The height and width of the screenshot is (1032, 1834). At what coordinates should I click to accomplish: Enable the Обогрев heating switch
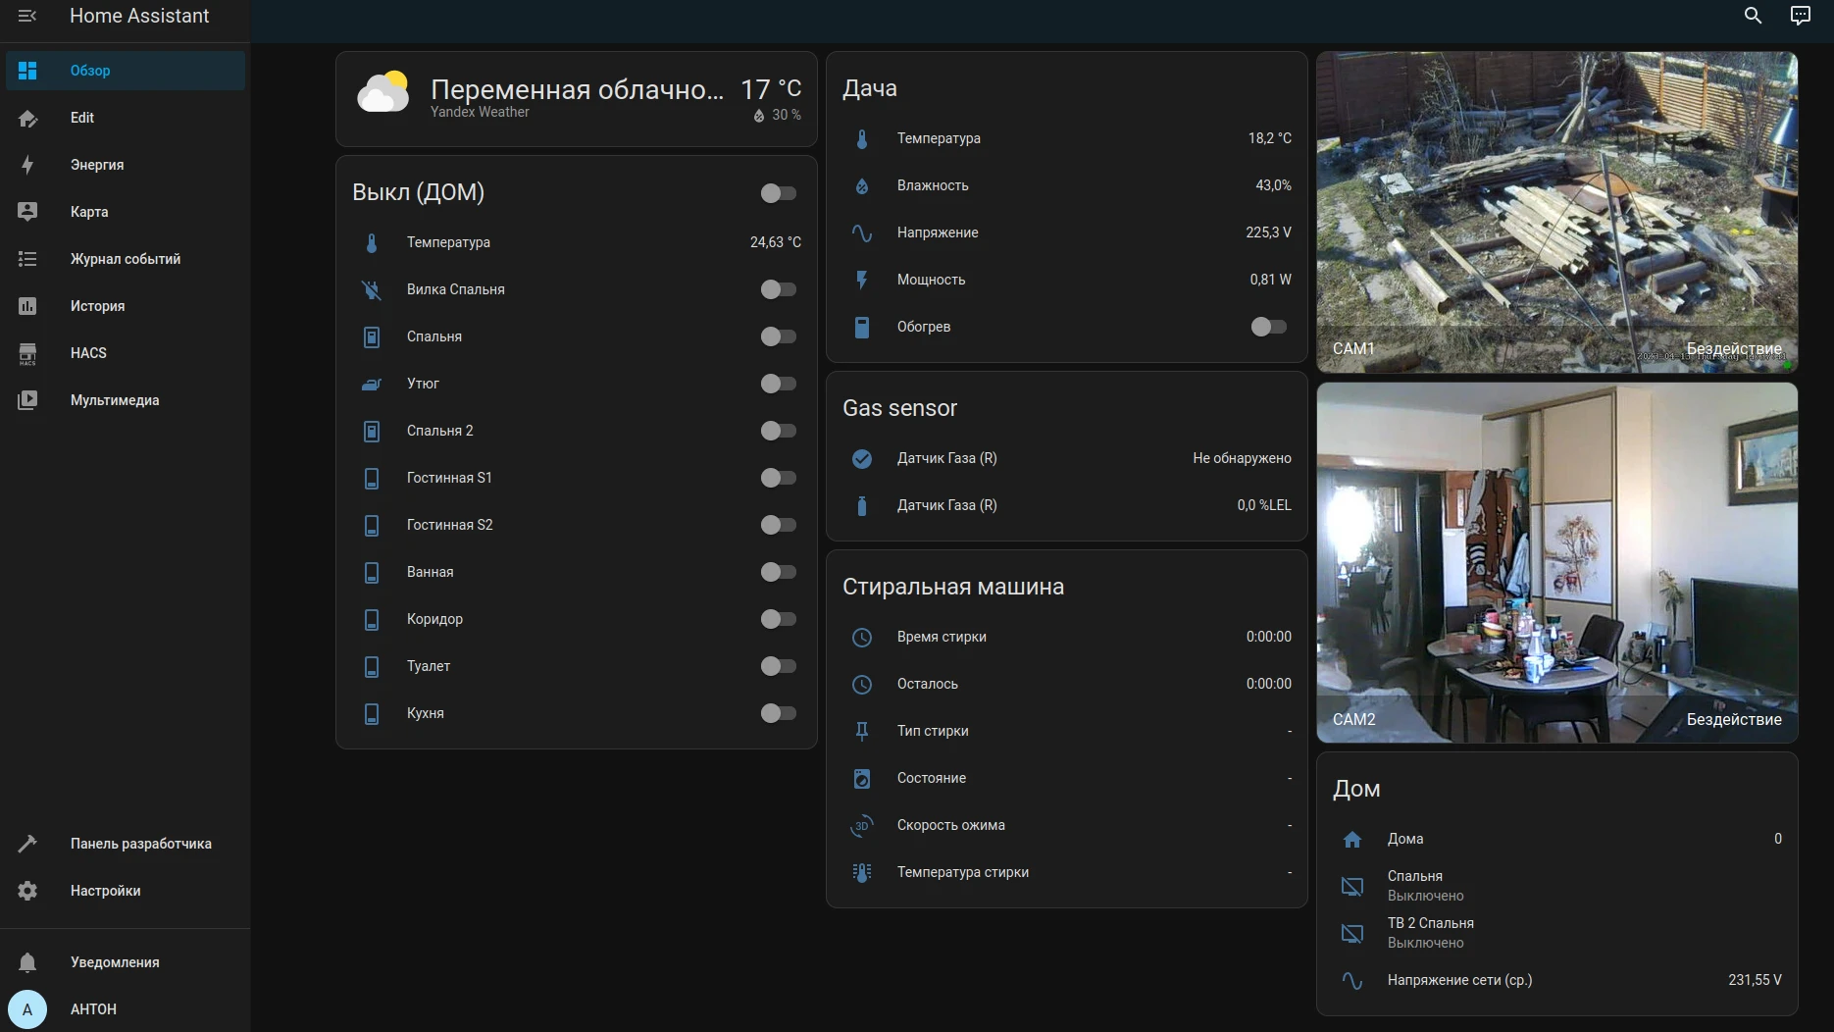[x=1269, y=327]
